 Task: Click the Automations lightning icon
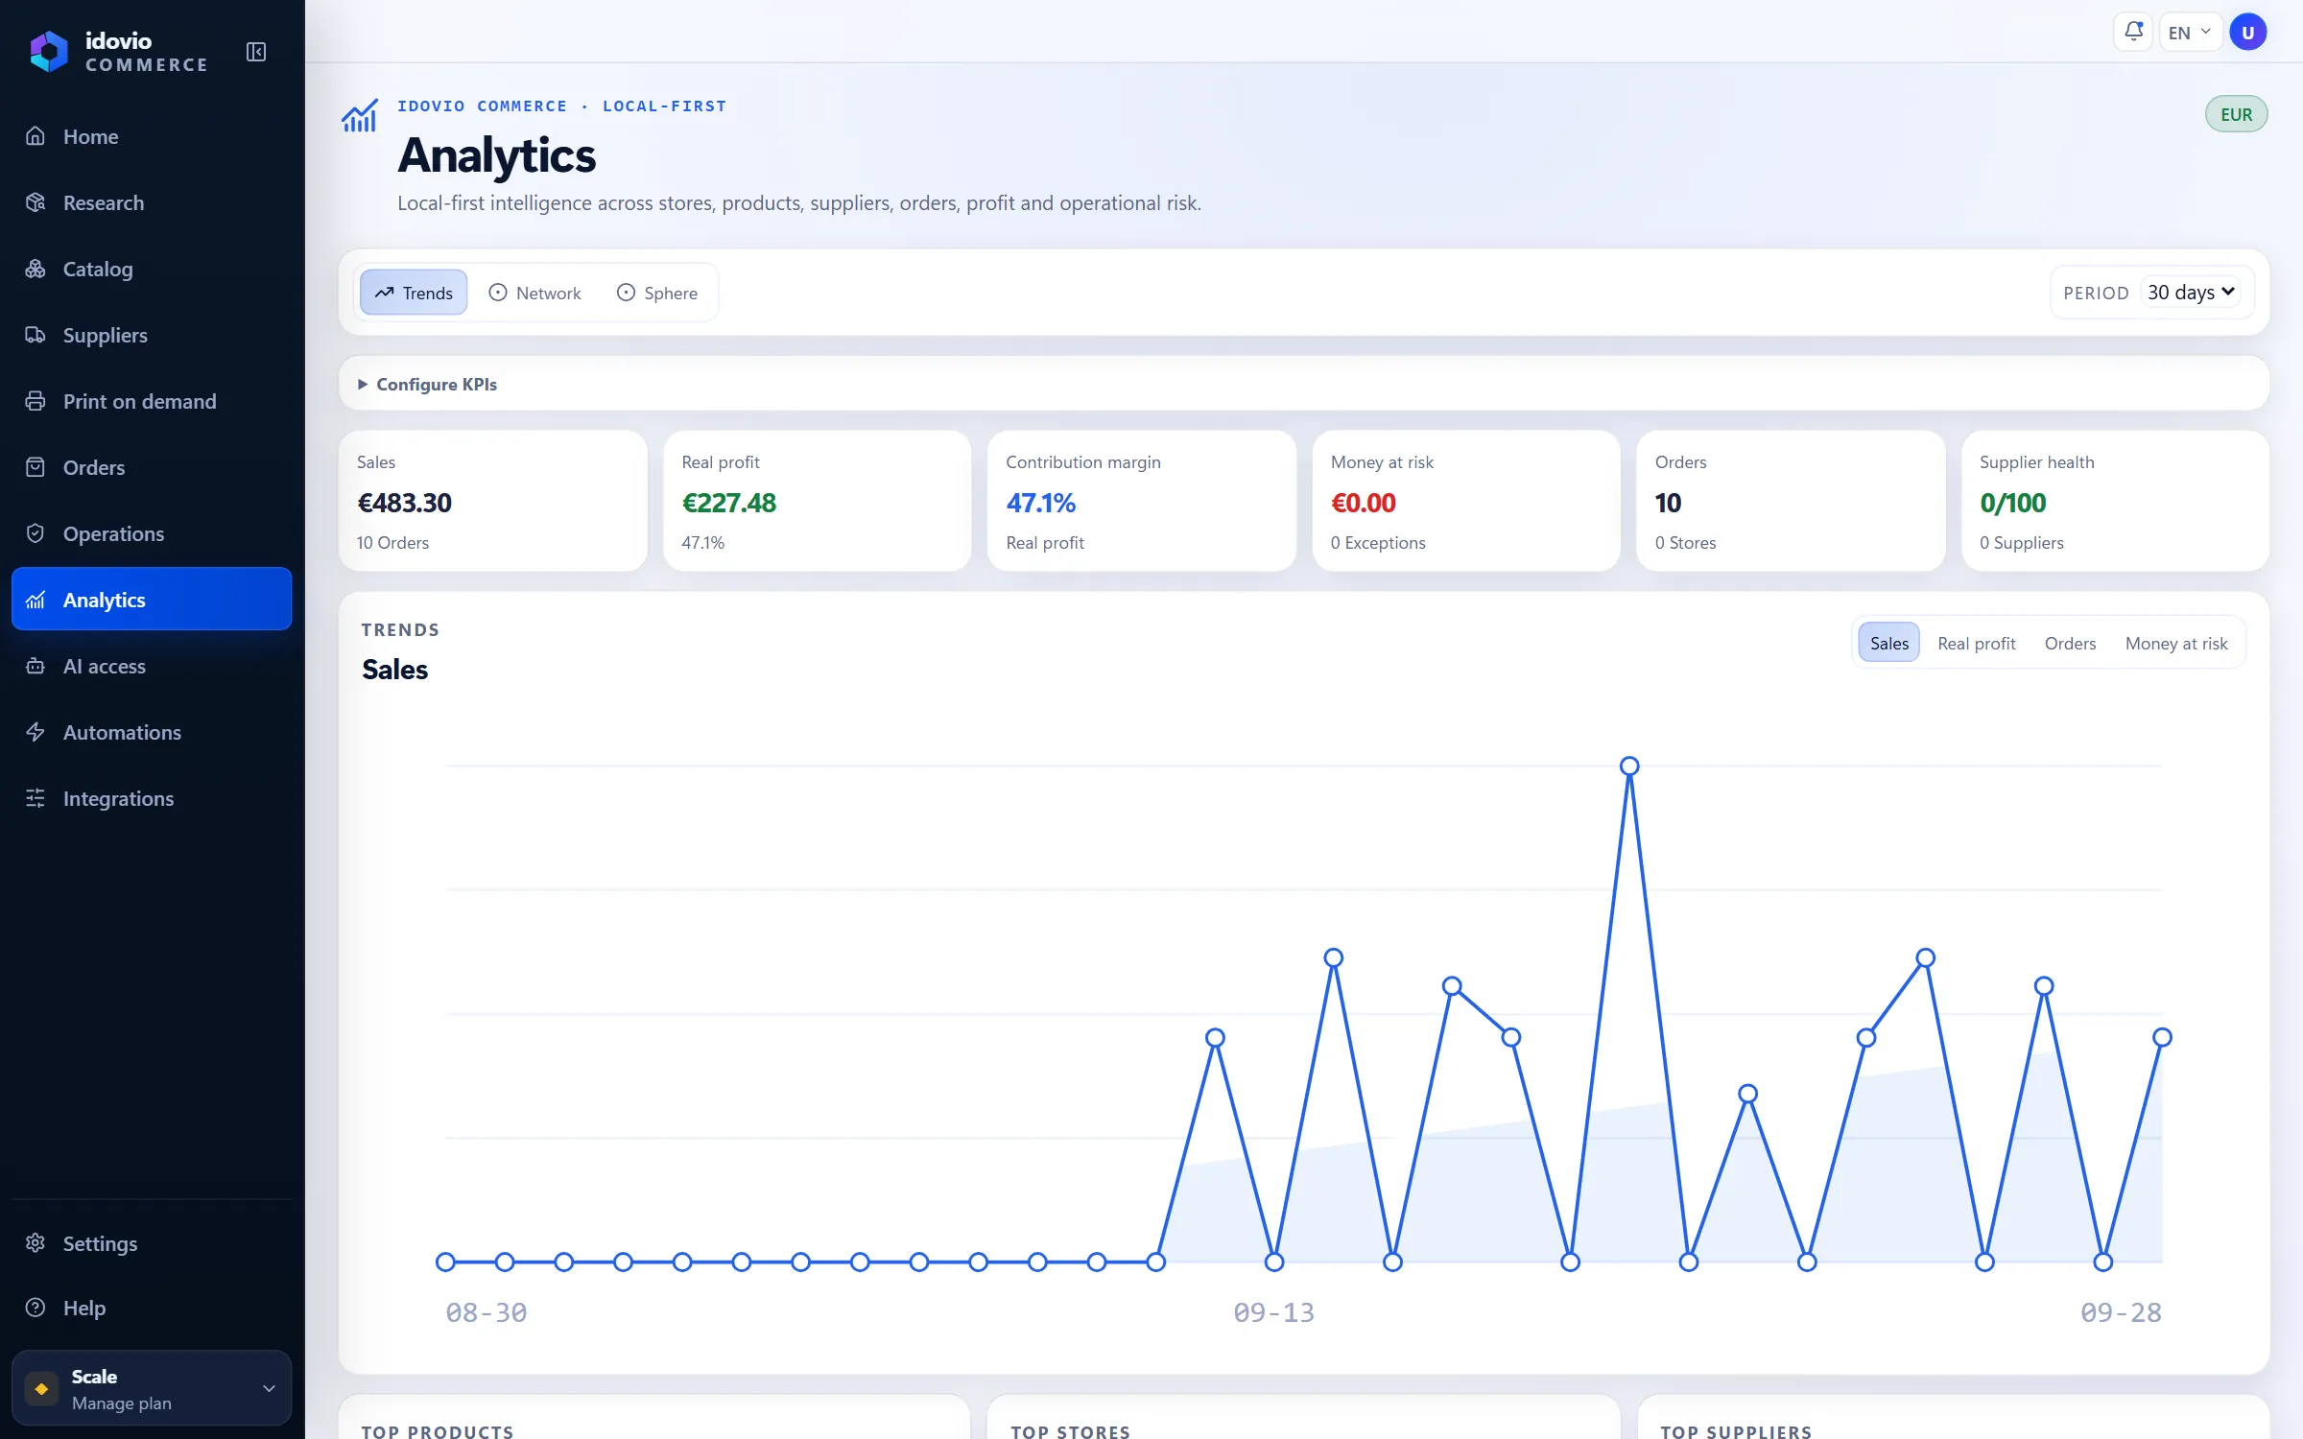click(x=36, y=732)
